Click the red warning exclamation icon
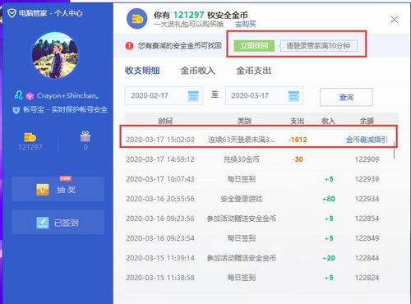Screen dimensions: 411x304 pyautogui.click(x=129, y=46)
